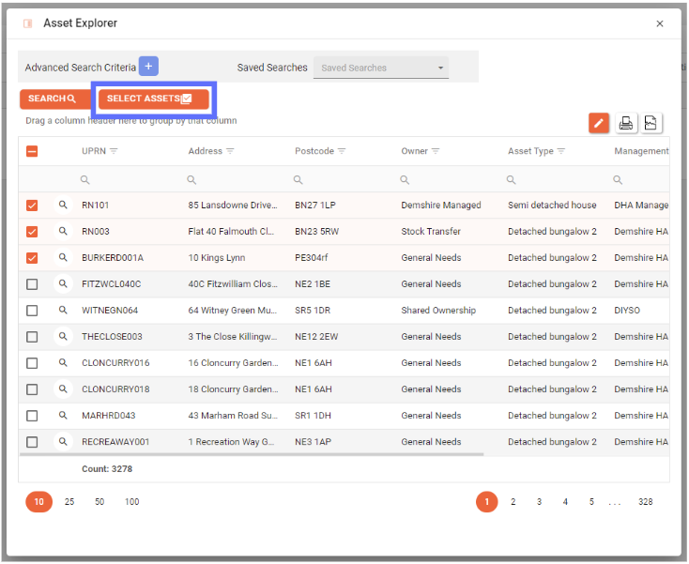Click the SEARCH button

click(53, 99)
